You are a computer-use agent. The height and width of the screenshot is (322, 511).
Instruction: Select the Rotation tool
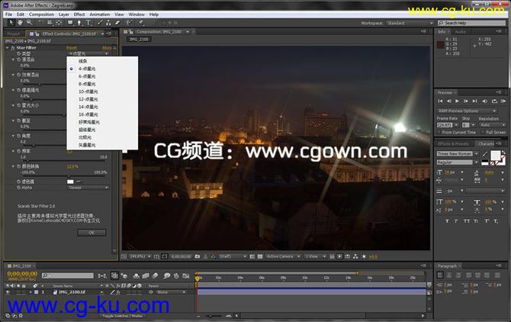point(40,22)
